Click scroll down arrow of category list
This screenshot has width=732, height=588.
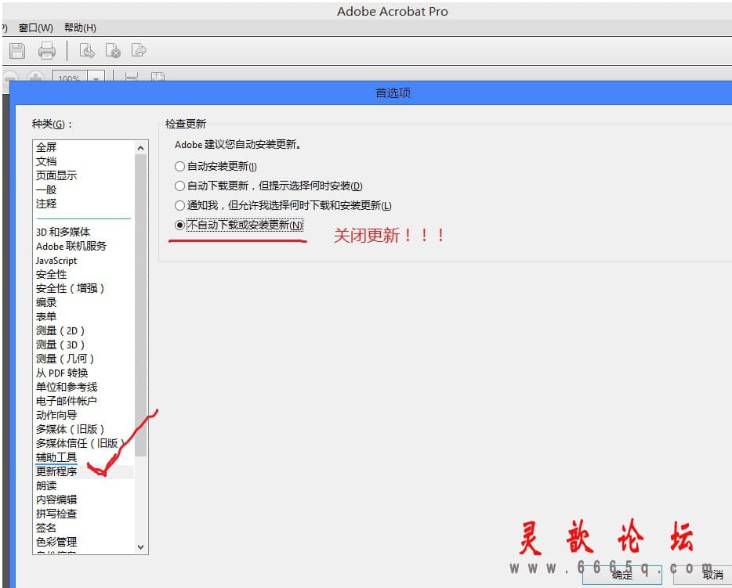[x=140, y=547]
